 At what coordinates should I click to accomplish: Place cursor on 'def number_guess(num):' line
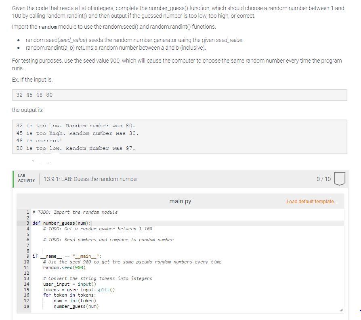(x=62, y=223)
